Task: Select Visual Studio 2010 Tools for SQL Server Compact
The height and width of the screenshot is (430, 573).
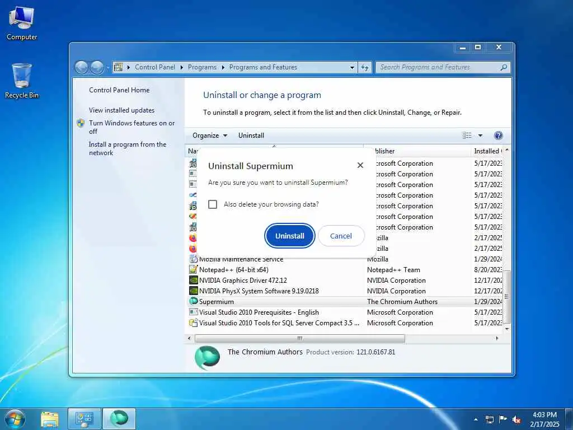Action: (x=279, y=323)
